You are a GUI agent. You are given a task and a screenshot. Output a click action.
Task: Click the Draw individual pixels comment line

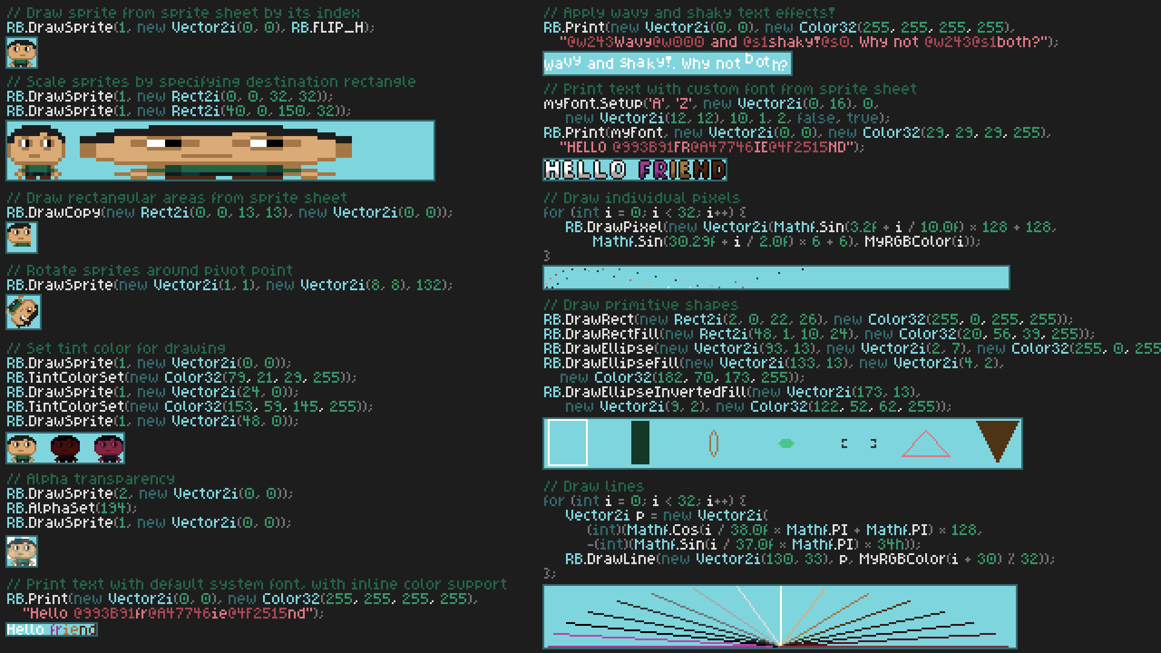(641, 198)
